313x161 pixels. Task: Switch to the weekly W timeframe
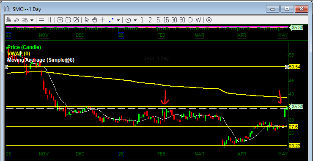(198, 20)
